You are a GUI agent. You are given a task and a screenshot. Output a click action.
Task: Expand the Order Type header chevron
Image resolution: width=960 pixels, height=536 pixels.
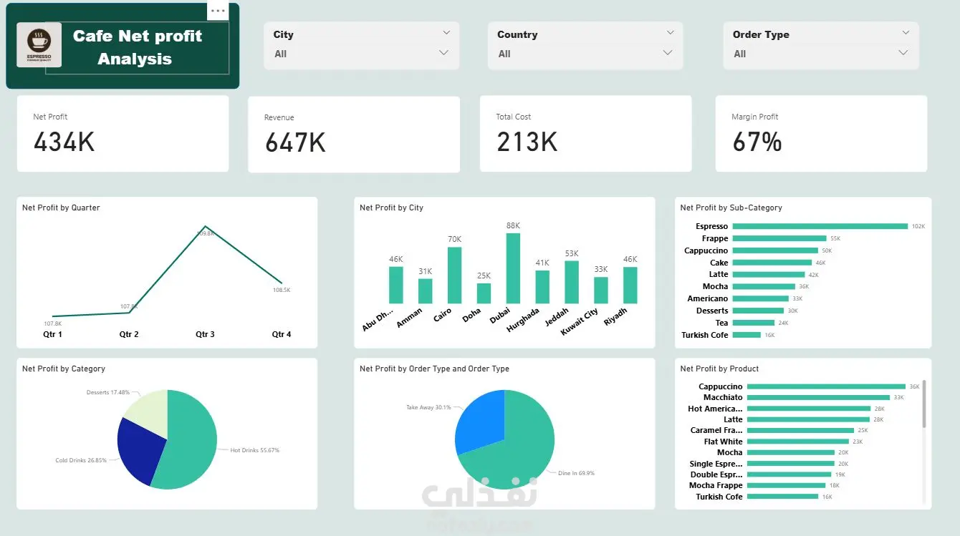click(x=906, y=33)
